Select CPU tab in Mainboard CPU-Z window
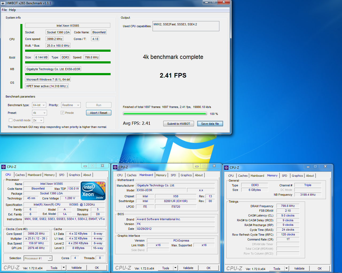This screenshot has height=273, width=342. pyautogui.click(x=120, y=175)
